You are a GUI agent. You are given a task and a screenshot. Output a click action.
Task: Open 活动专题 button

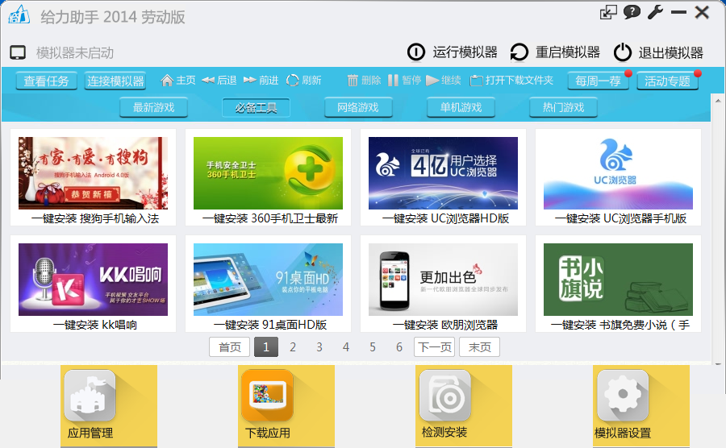tap(667, 81)
